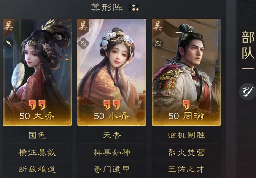Select the 料事如神 skill entry
The image size is (256, 178).
(x=112, y=153)
